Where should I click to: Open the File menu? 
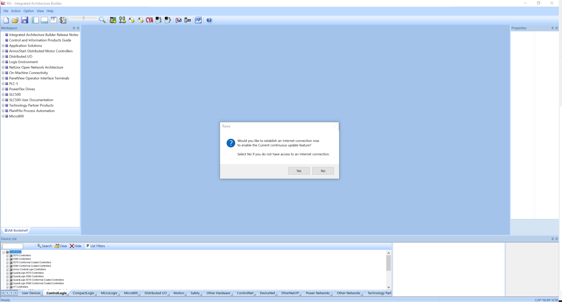pyautogui.click(x=6, y=11)
